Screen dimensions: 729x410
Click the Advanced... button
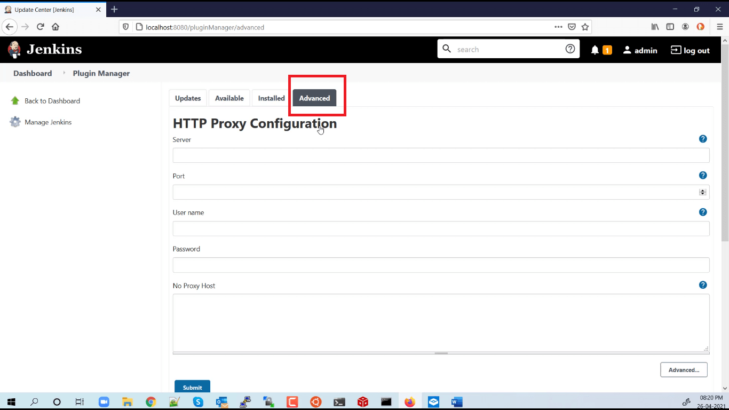click(684, 369)
